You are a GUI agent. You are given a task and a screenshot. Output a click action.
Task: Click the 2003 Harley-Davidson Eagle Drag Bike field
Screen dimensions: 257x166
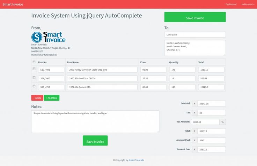coord(102,70)
